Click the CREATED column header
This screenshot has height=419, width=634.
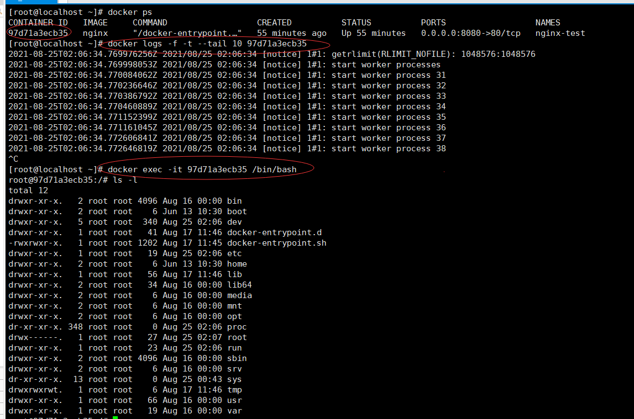(x=274, y=23)
